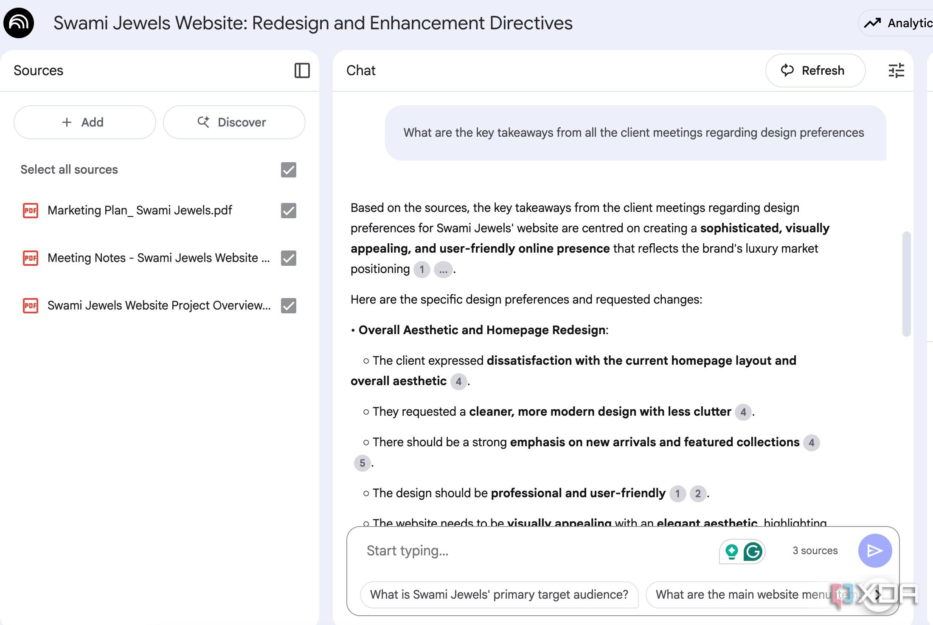The image size is (933, 625).
Task: Click the Discover sources button
Action: (x=234, y=122)
